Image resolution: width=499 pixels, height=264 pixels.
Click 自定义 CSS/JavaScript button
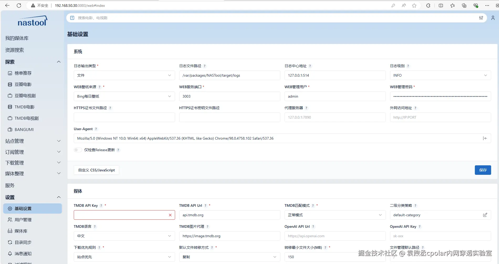[96, 170]
